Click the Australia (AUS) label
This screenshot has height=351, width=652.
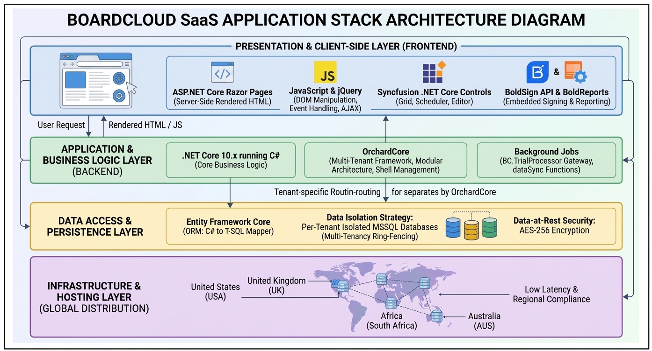(484, 320)
